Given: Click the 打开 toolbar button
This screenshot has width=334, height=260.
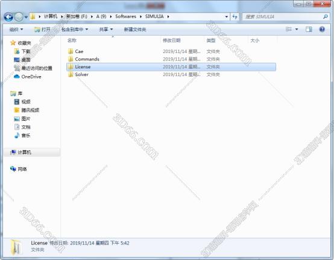Looking at the screenshot, I should pos(42,29).
